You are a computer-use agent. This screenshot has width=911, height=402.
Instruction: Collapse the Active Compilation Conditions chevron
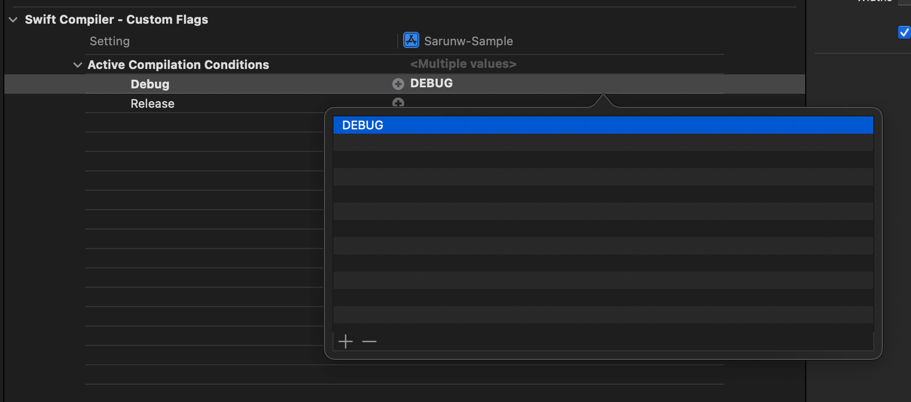point(78,65)
